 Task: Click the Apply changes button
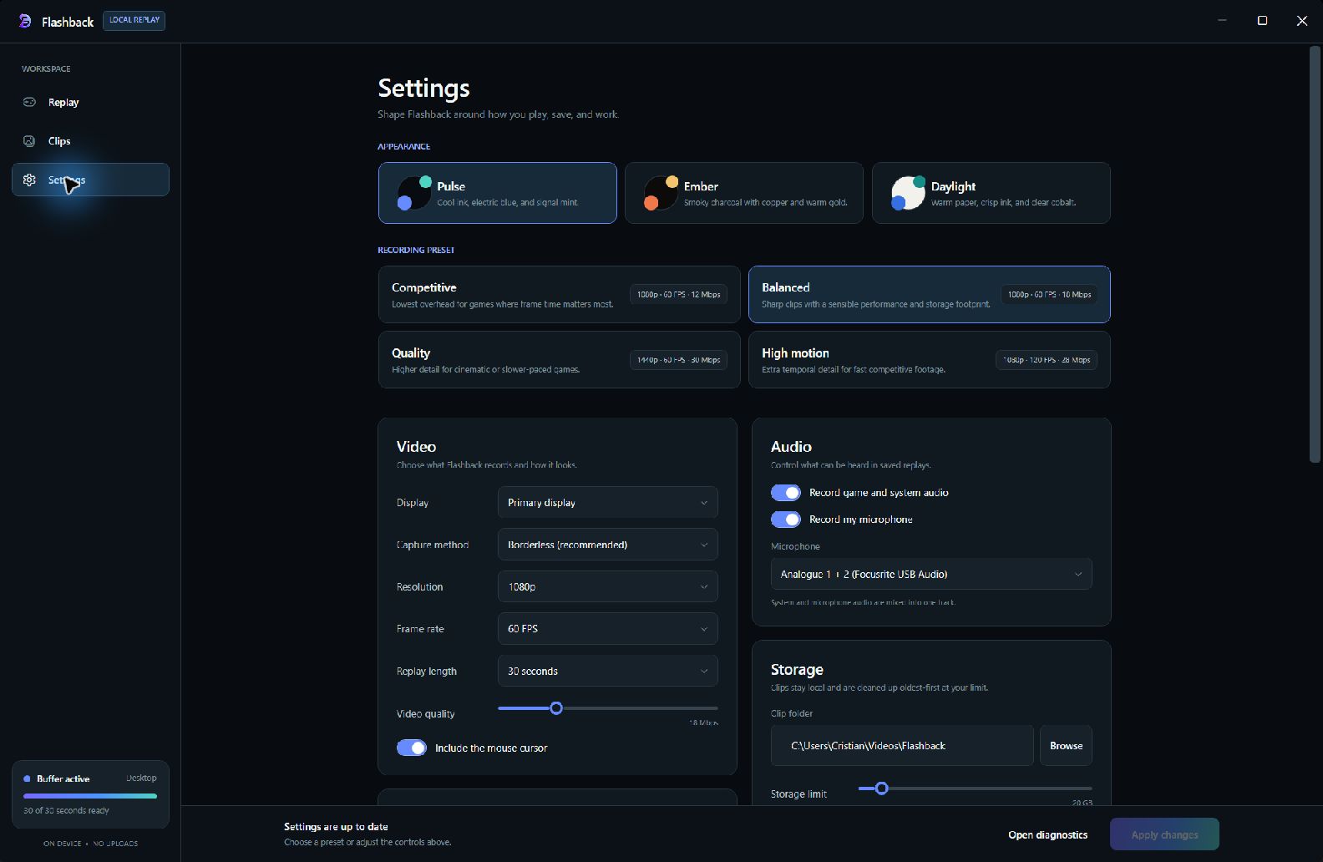(1164, 834)
